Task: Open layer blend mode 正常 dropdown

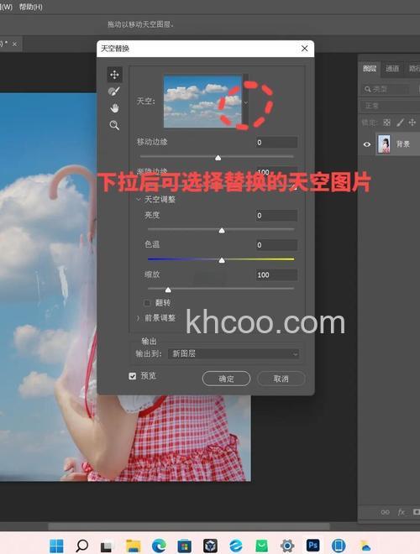Action: (x=391, y=106)
